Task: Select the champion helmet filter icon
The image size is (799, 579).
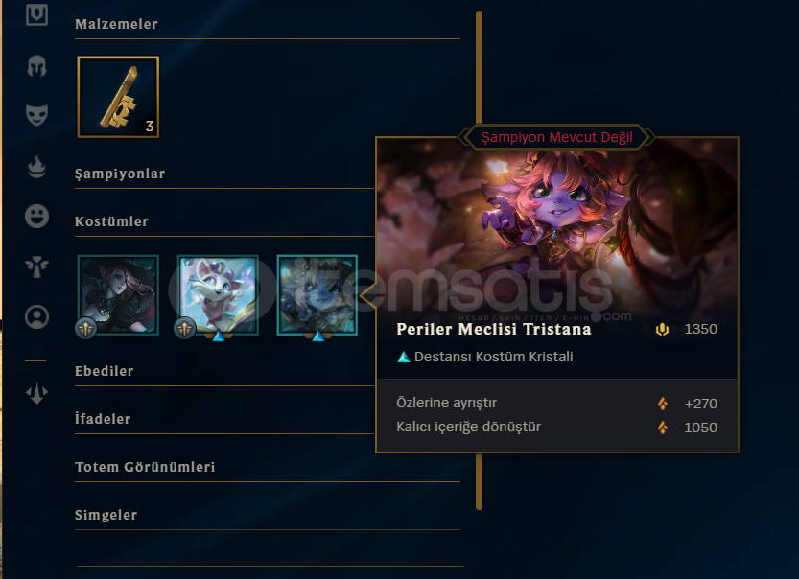Action: tap(36, 66)
